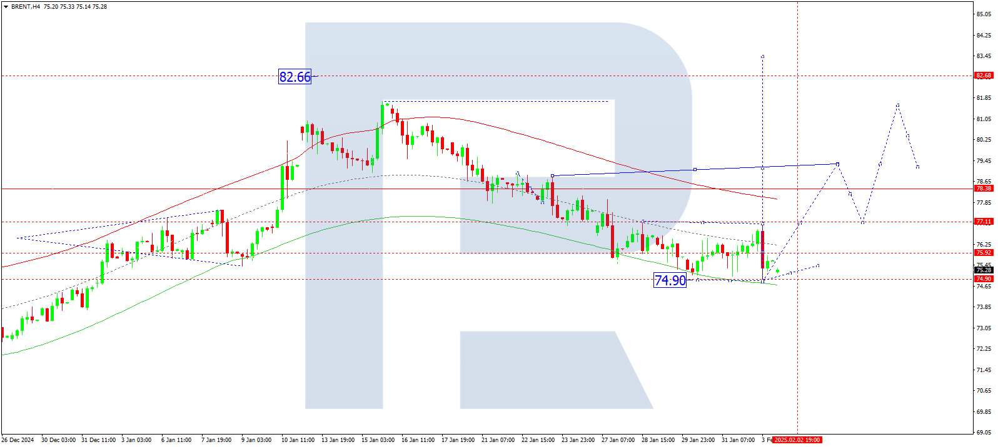998x447 pixels.
Task: Click the red 78.38 price axis tag
Action: (983, 189)
